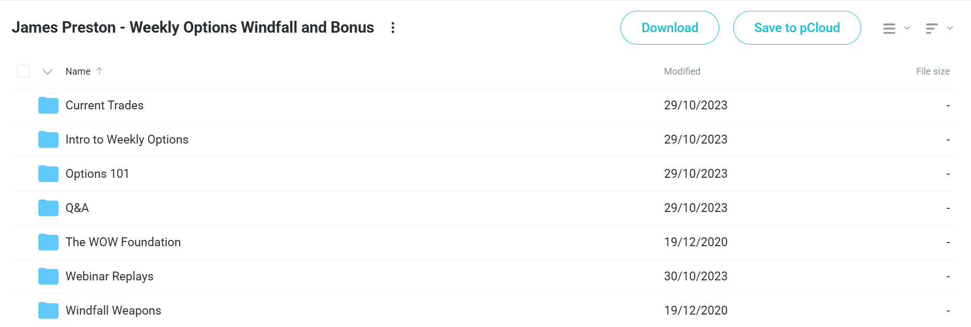
Task: Open the three-dot menu beside folder title
Action: (x=393, y=27)
